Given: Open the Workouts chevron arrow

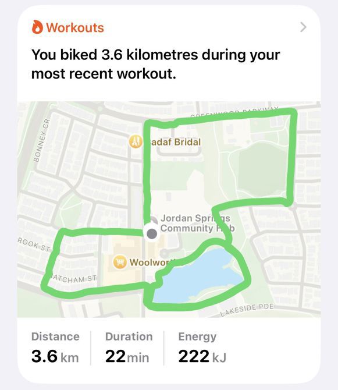Looking at the screenshot, I should [x=303, y=27].
